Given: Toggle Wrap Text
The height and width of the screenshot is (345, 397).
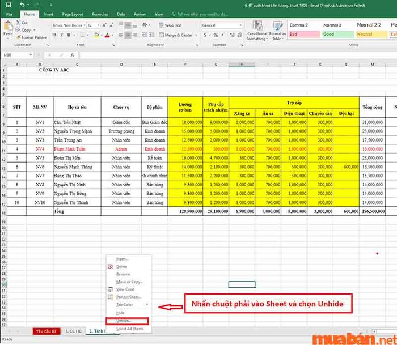Looking at the screenshot, I should click(x=170, y=25).
